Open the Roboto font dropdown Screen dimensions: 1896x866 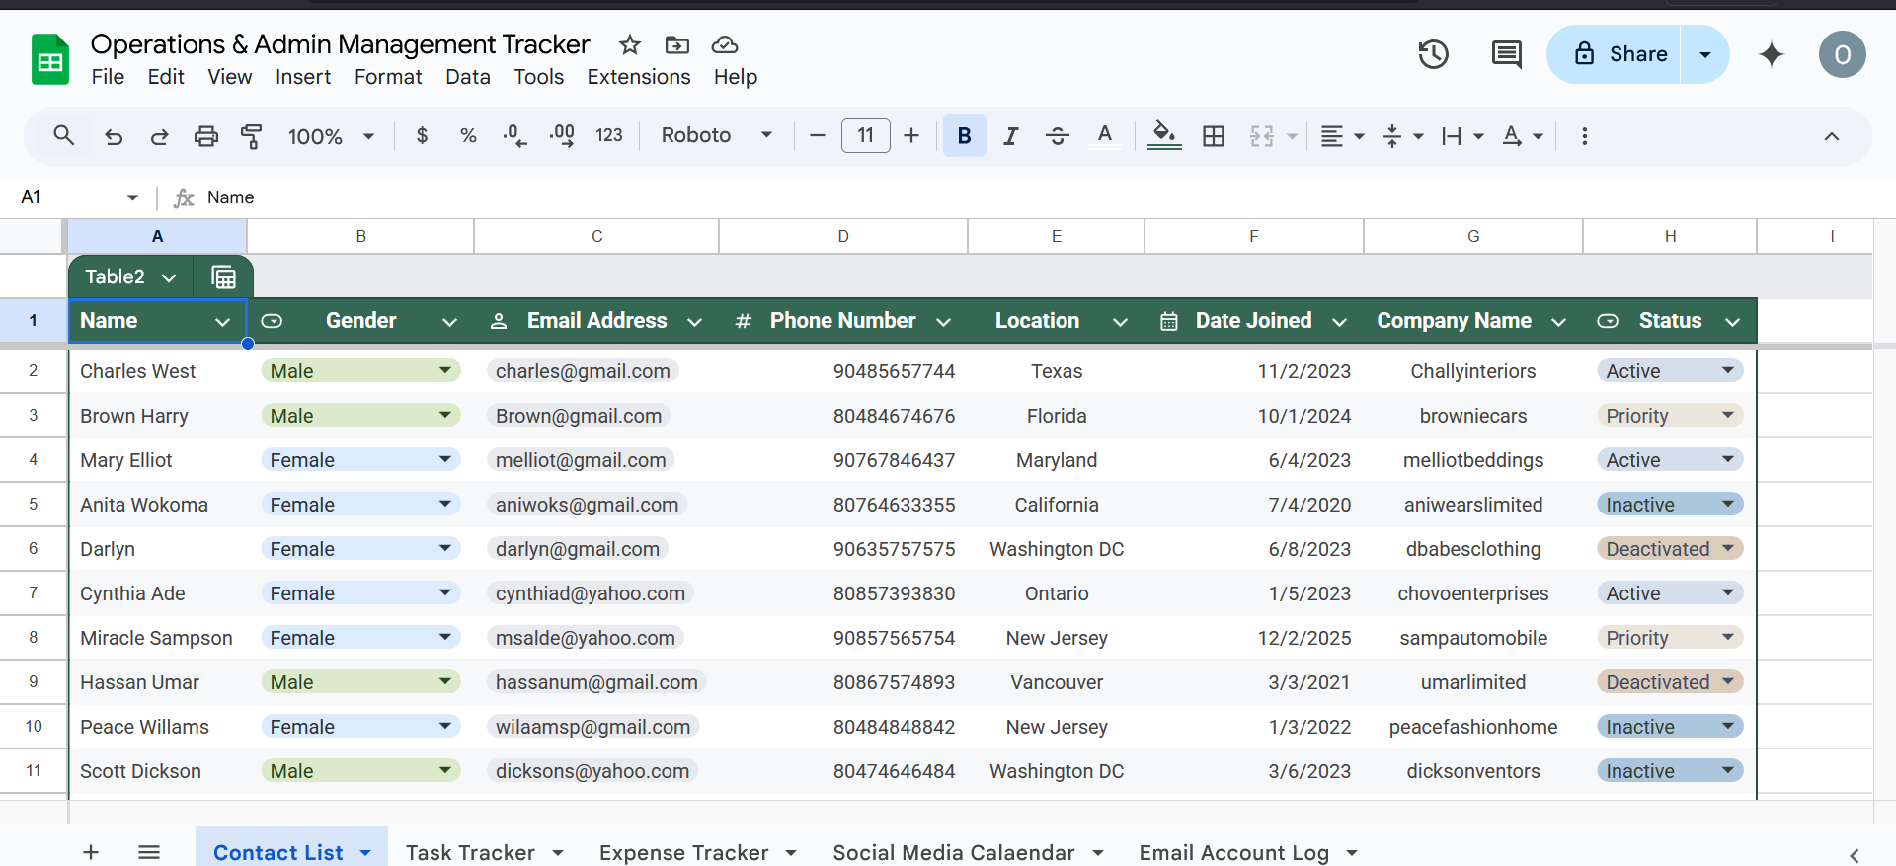point(717,136)
